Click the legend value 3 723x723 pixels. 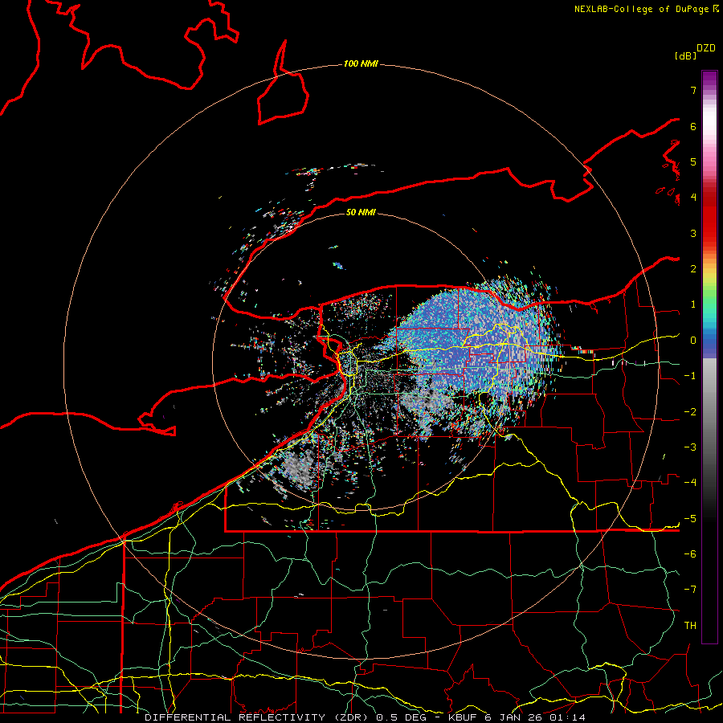(693, 233)
